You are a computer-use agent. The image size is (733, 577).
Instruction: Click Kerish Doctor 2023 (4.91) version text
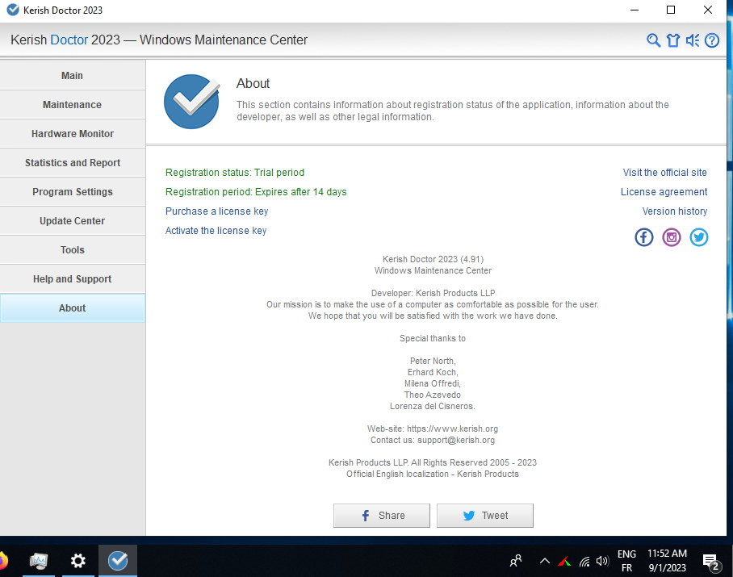tap(433, 259)
